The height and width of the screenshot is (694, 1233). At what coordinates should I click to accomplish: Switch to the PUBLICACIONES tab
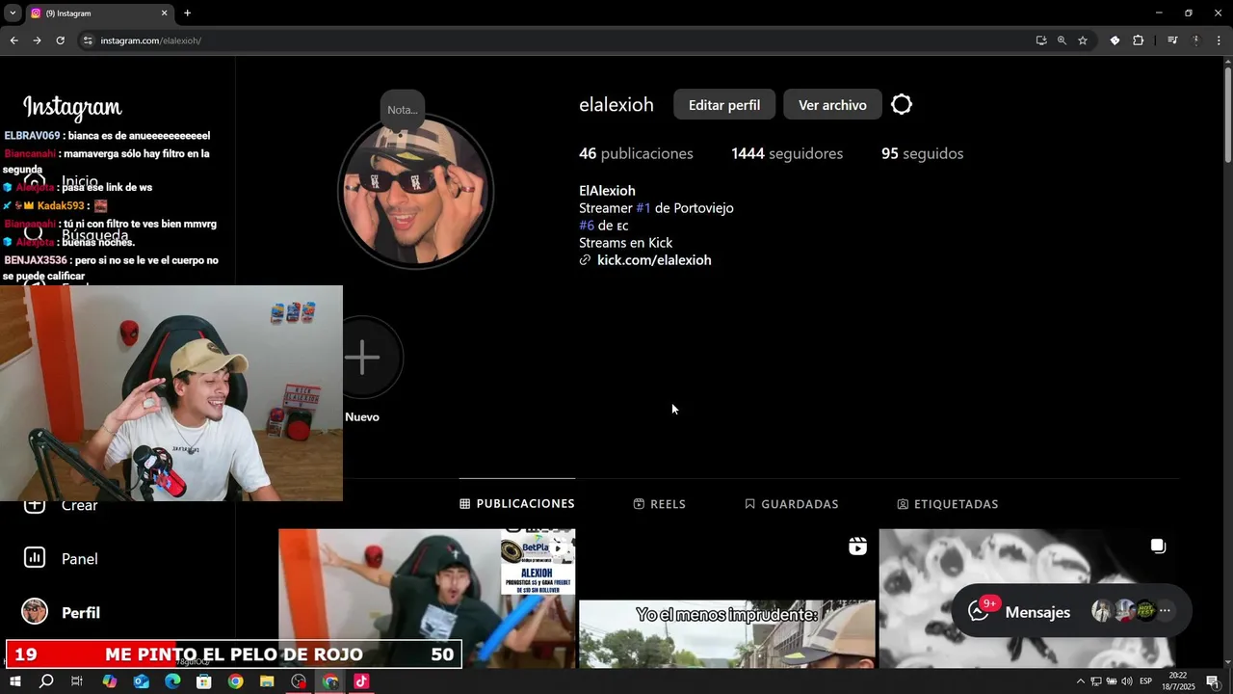[x=517, y=504]
